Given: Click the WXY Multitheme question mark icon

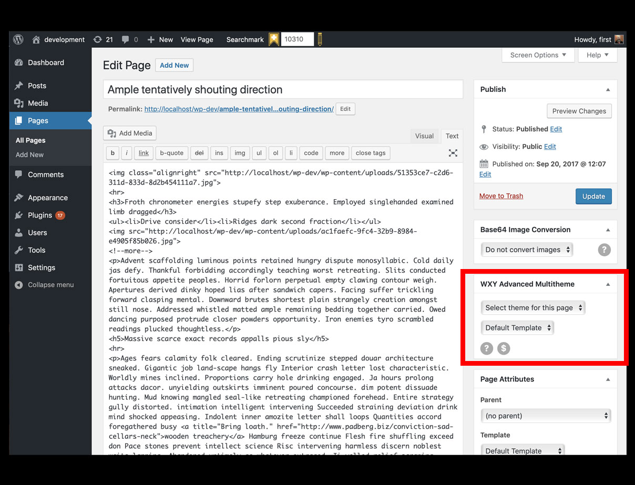Looking at the screenshot, I should click(x=487, y=348).
